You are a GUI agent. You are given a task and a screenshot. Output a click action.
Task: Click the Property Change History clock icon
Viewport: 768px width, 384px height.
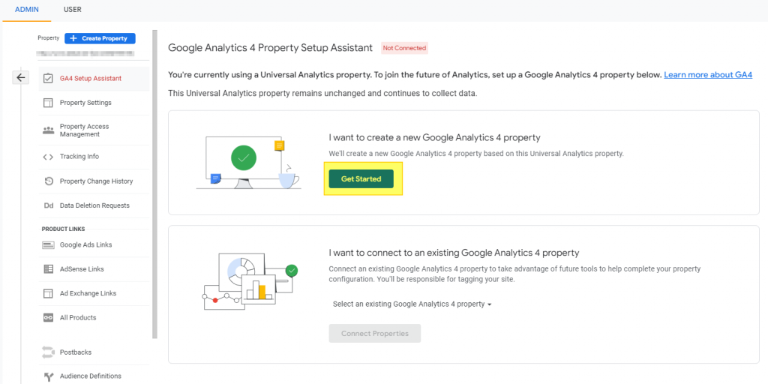click(48, 181)
